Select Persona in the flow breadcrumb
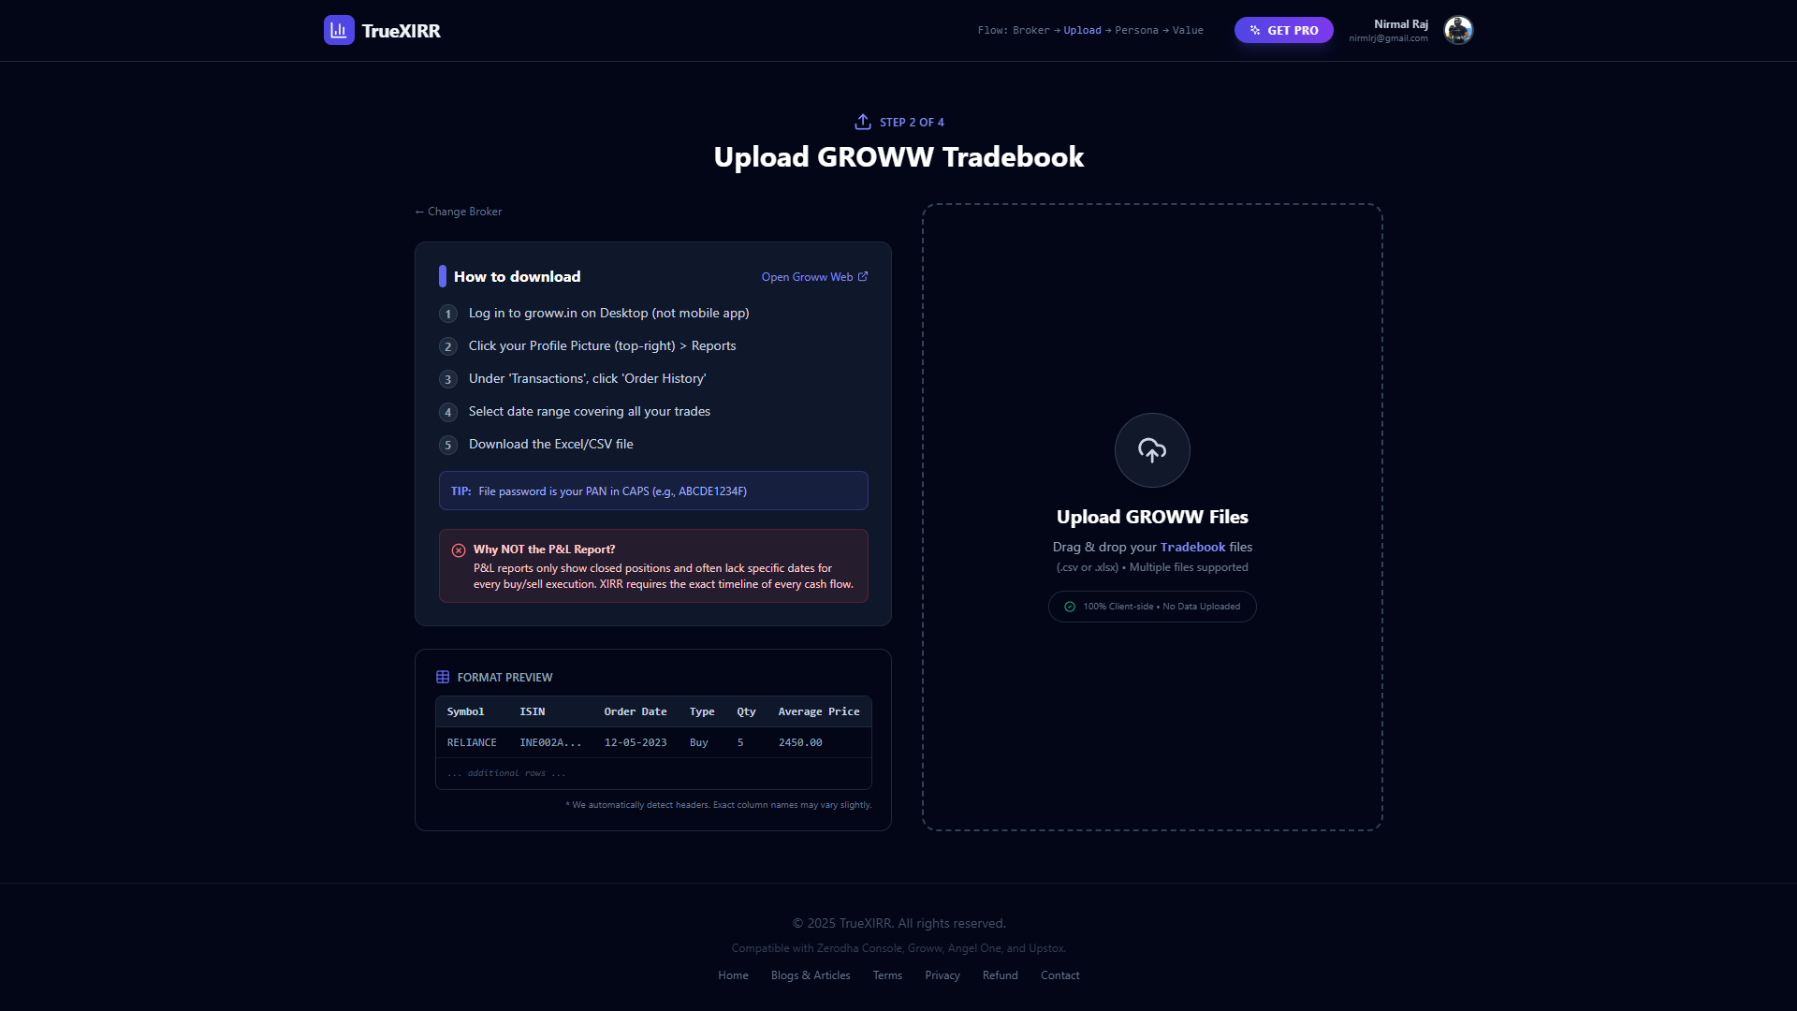This screenshot has height=1011, width=1797. pos(1137,30)
